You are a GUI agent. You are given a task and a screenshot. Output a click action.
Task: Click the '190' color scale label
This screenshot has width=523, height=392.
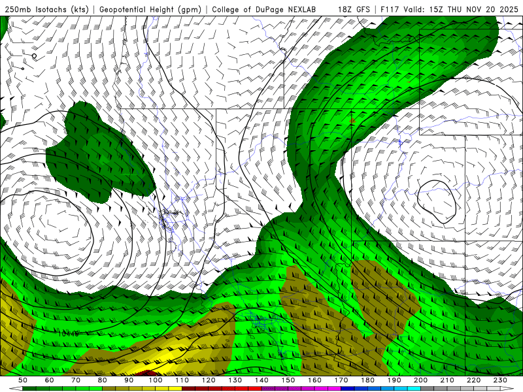(x=394, y=380)
